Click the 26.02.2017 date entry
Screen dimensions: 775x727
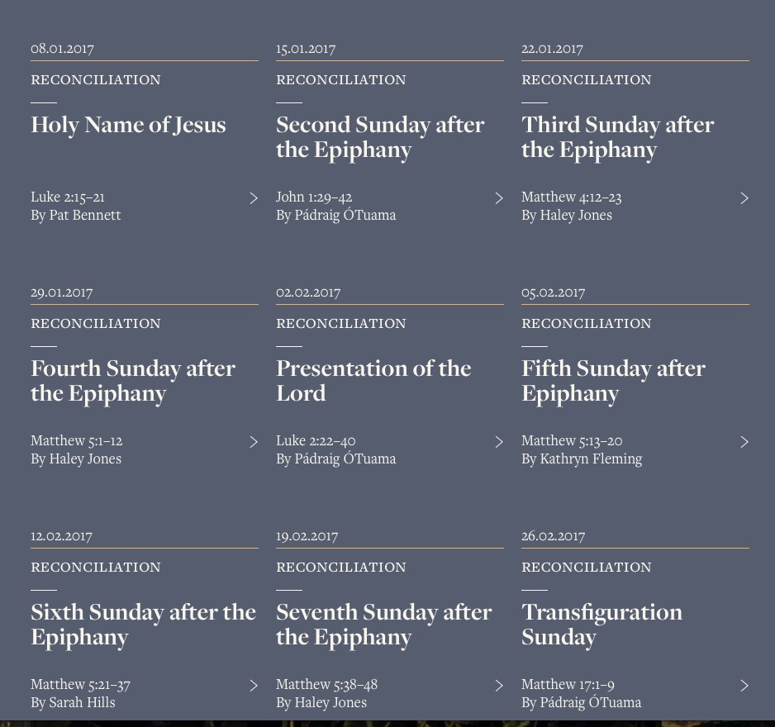click(554, 535)
